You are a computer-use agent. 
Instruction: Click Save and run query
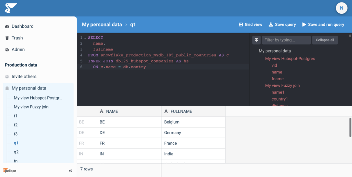pos(323,25)
